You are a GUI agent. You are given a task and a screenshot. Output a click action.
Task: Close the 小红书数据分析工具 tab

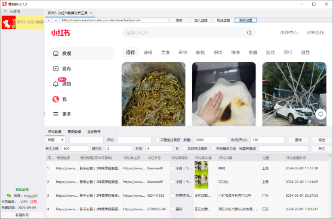pyautogui.click(x=91, y=13)
